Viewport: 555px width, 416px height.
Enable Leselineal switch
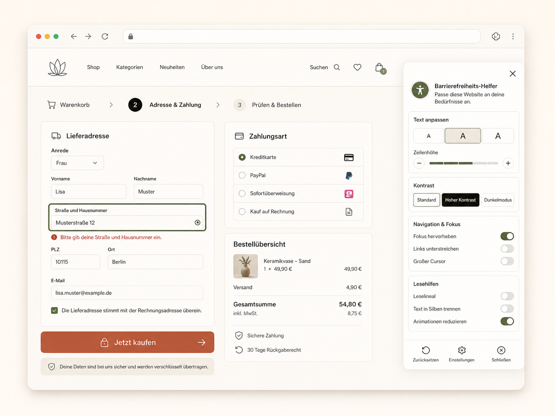point(507,296)
